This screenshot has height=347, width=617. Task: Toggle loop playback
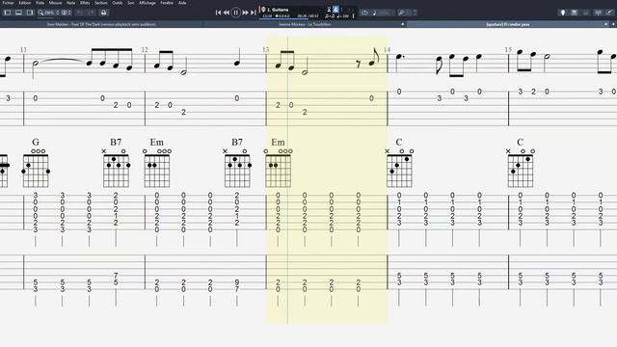tap(364, 13)
